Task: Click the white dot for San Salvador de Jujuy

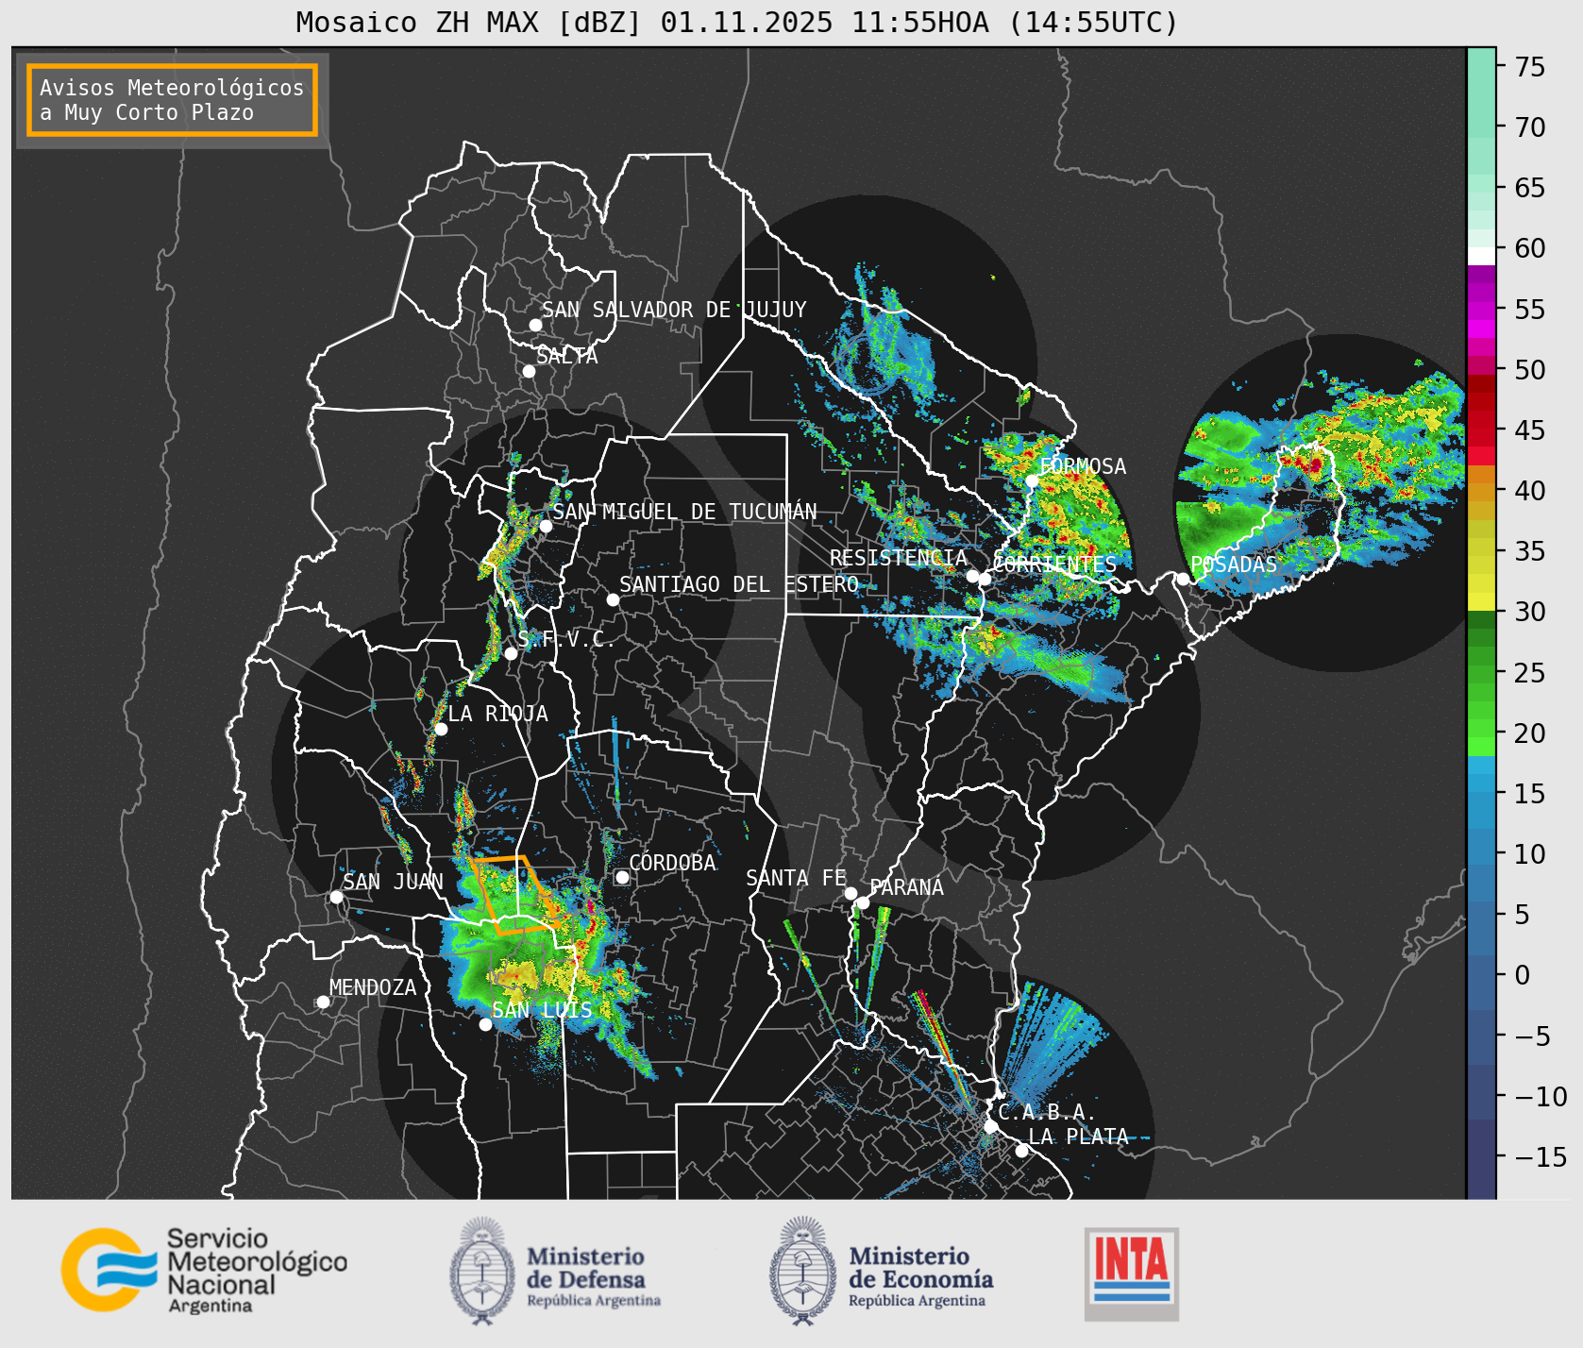Action: point(535,325)
